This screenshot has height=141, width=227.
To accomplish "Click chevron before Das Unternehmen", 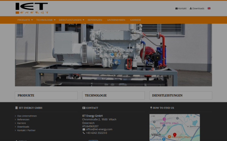I will (16, 116).
